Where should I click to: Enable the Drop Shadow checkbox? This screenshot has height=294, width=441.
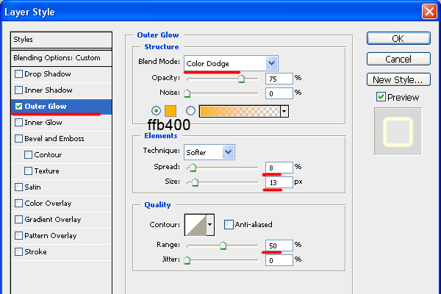pyautogui.click(x=18, y=74)
